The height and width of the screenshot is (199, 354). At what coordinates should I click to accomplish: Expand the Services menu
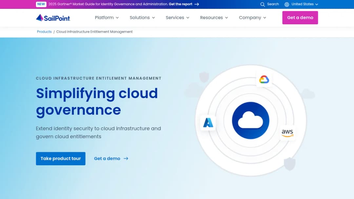click(x=177, y=18)
